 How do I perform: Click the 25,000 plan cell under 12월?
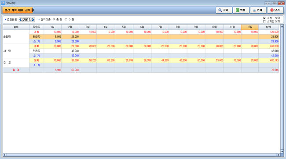click(250, 60)
